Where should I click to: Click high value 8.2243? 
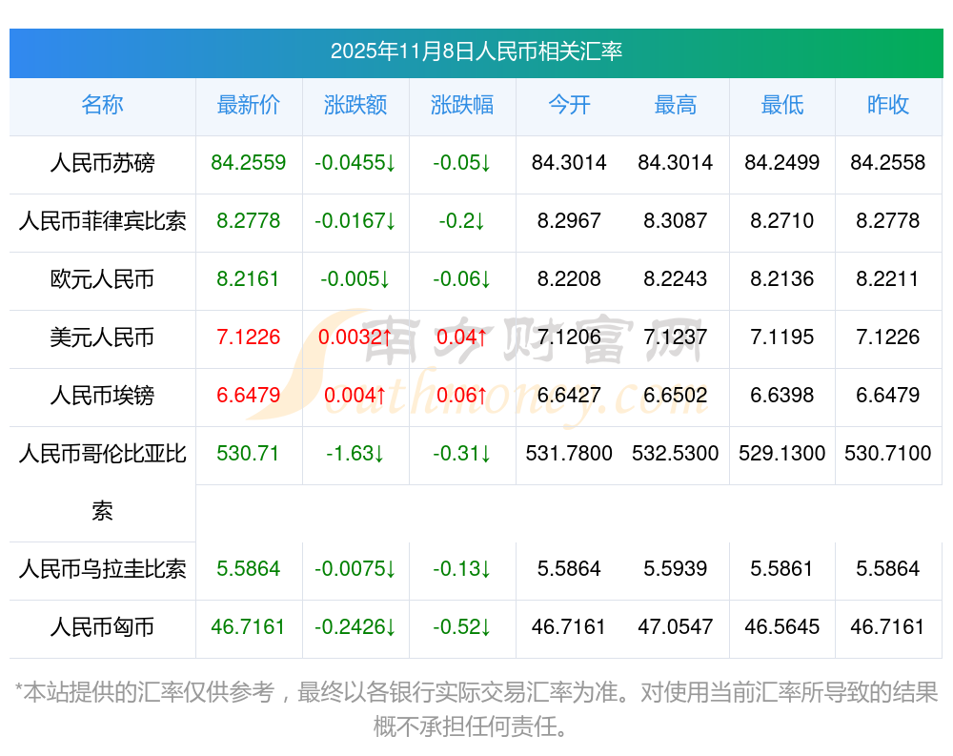676,278
